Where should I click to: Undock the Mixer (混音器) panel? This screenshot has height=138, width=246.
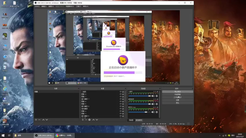160,89
